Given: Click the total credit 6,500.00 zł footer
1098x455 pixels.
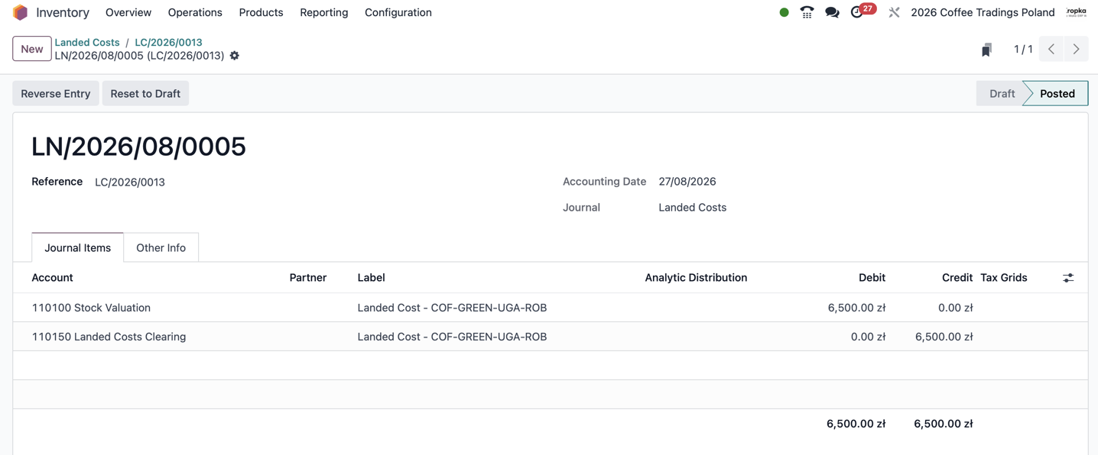Looking at the screenshot, I should coord(943,424).
